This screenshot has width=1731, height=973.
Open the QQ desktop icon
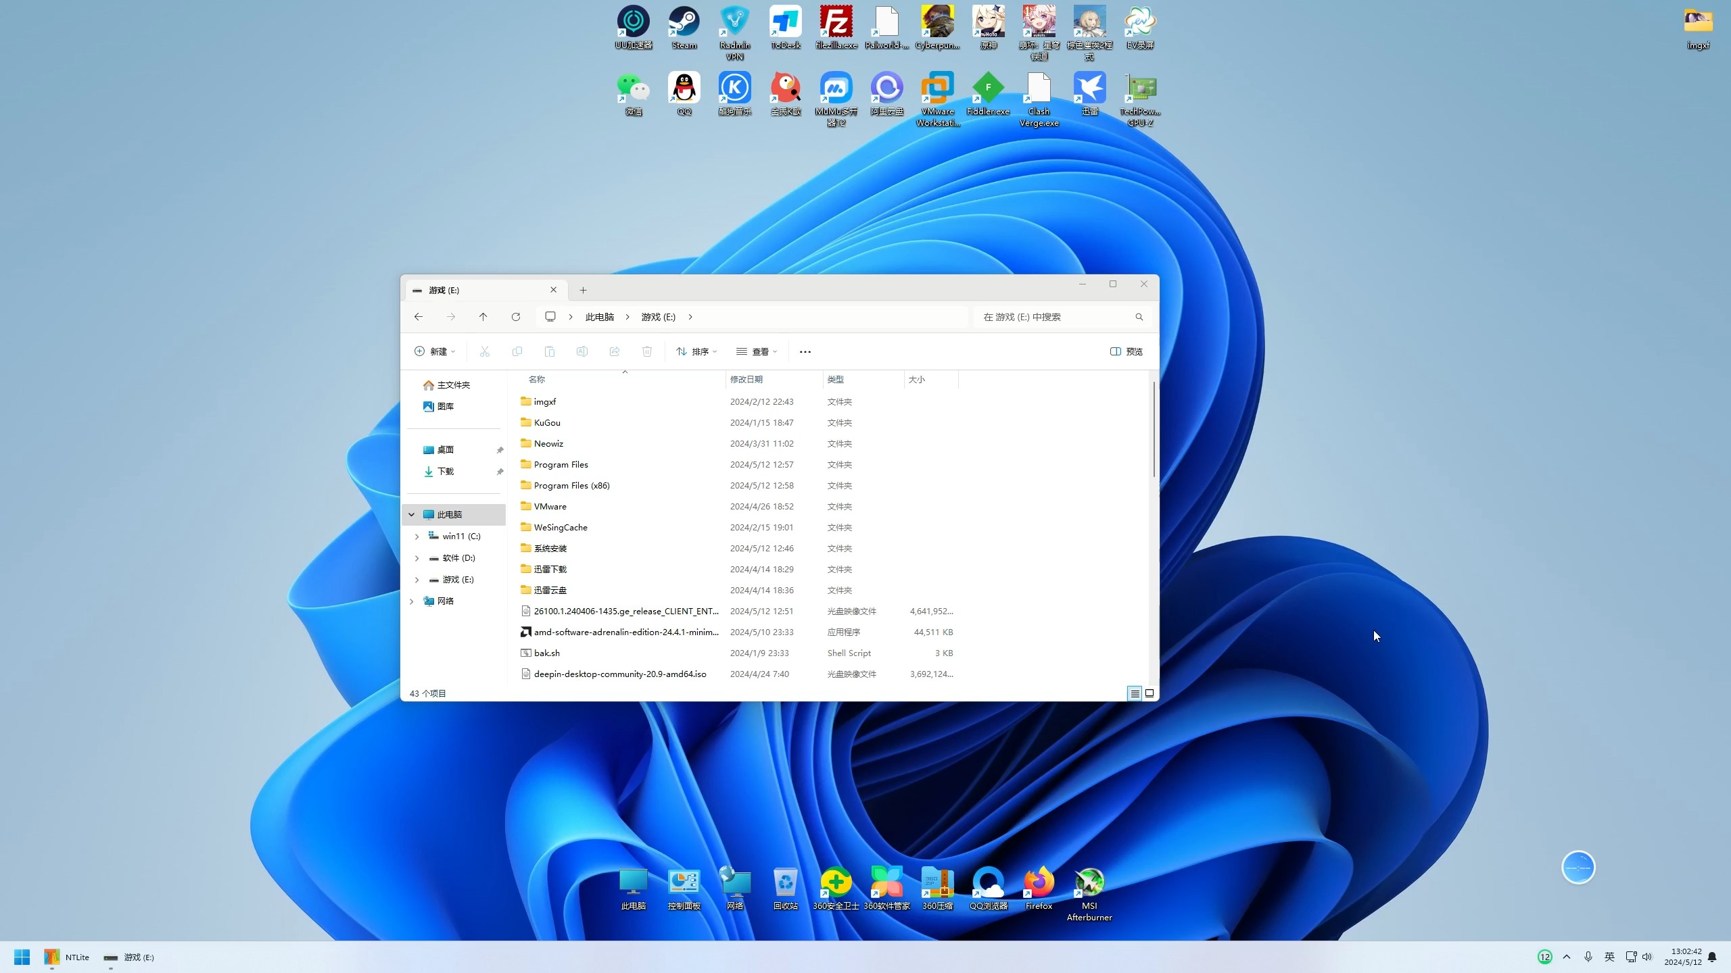coord(684,94)
